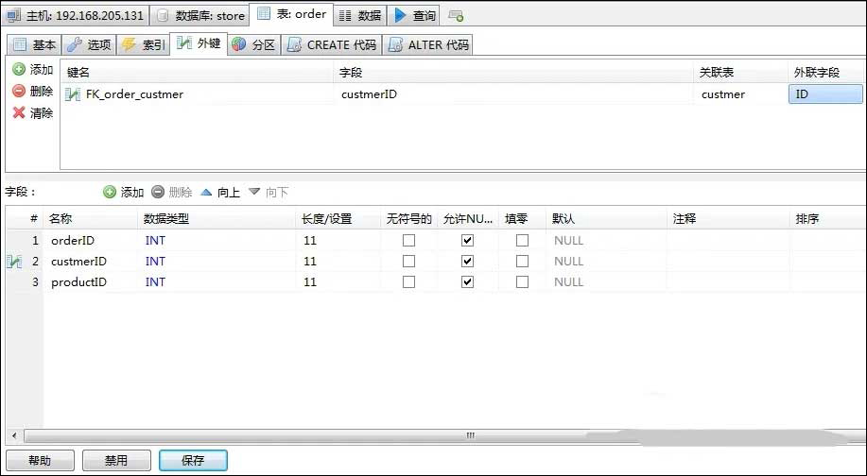Image resolution: width=867 pixels, height=476 pixels.
Task: Switch to the 数据库: store tab
Action: (x=200, y=15)
